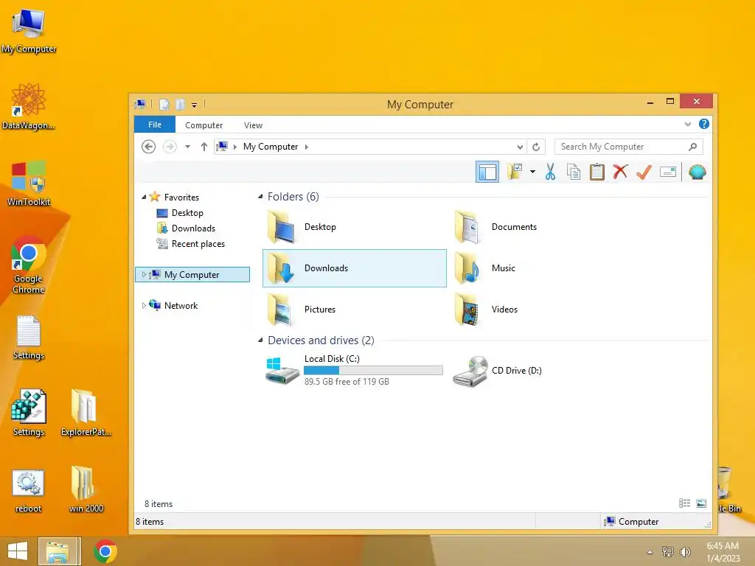Click the Rename icon in toolbar

pyautogui.click(x=668, y=172)
